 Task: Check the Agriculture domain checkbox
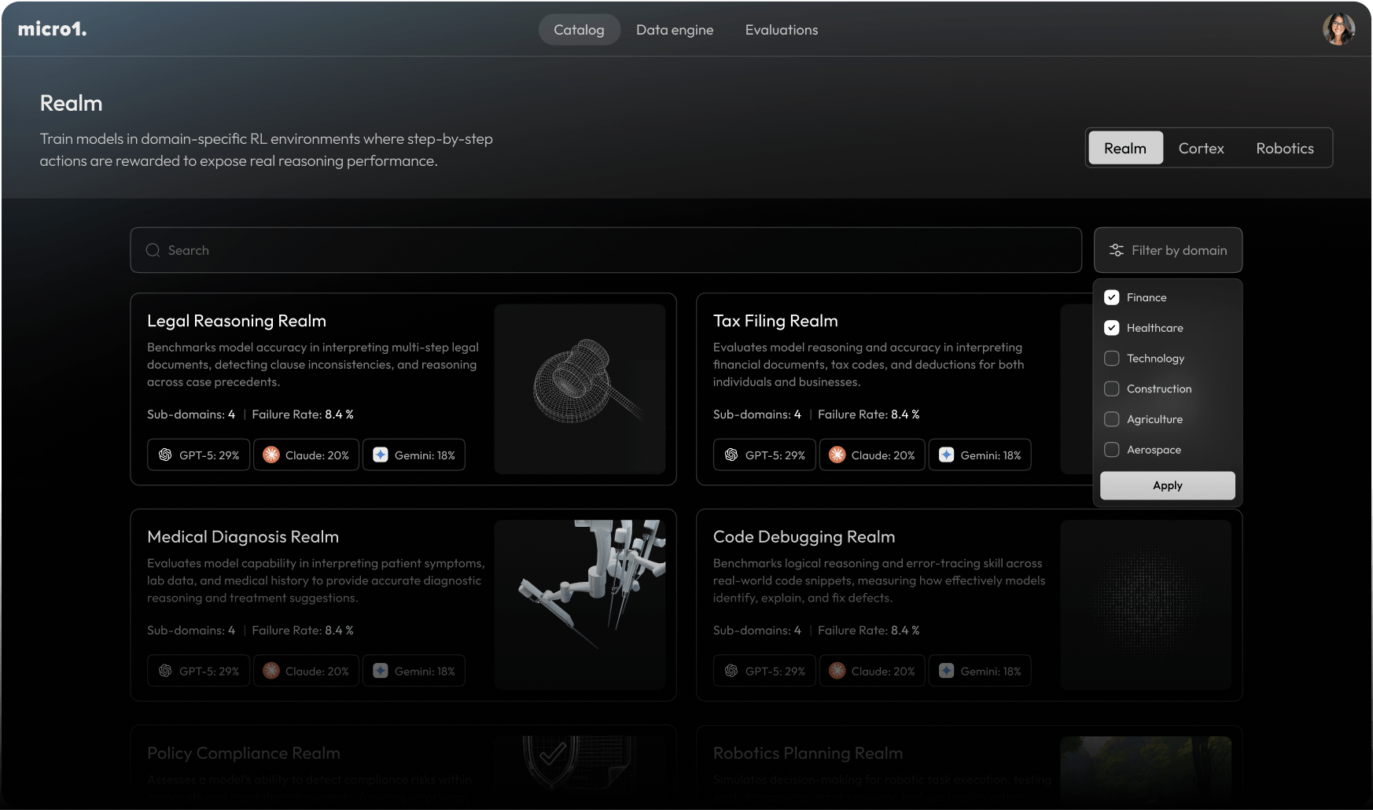click(1112, 419)
